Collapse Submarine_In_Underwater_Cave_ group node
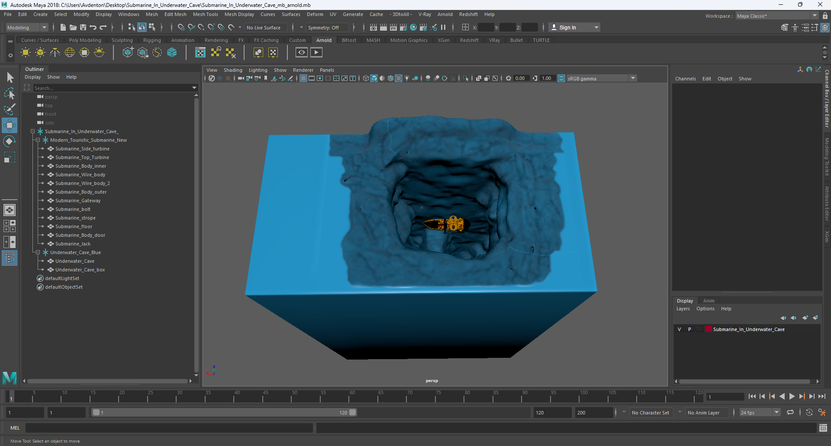 point(32,131)
